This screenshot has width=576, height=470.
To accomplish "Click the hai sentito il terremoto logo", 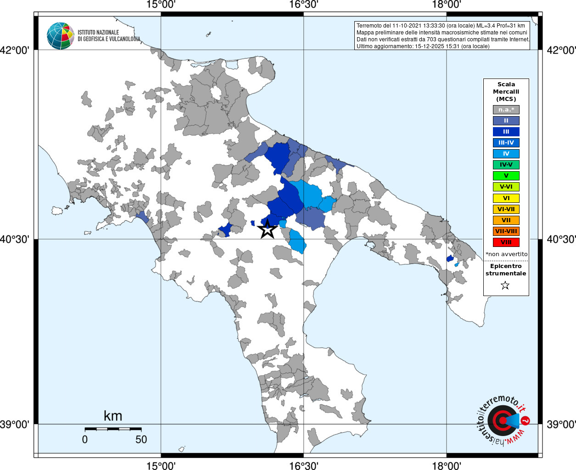I will 503,420.
